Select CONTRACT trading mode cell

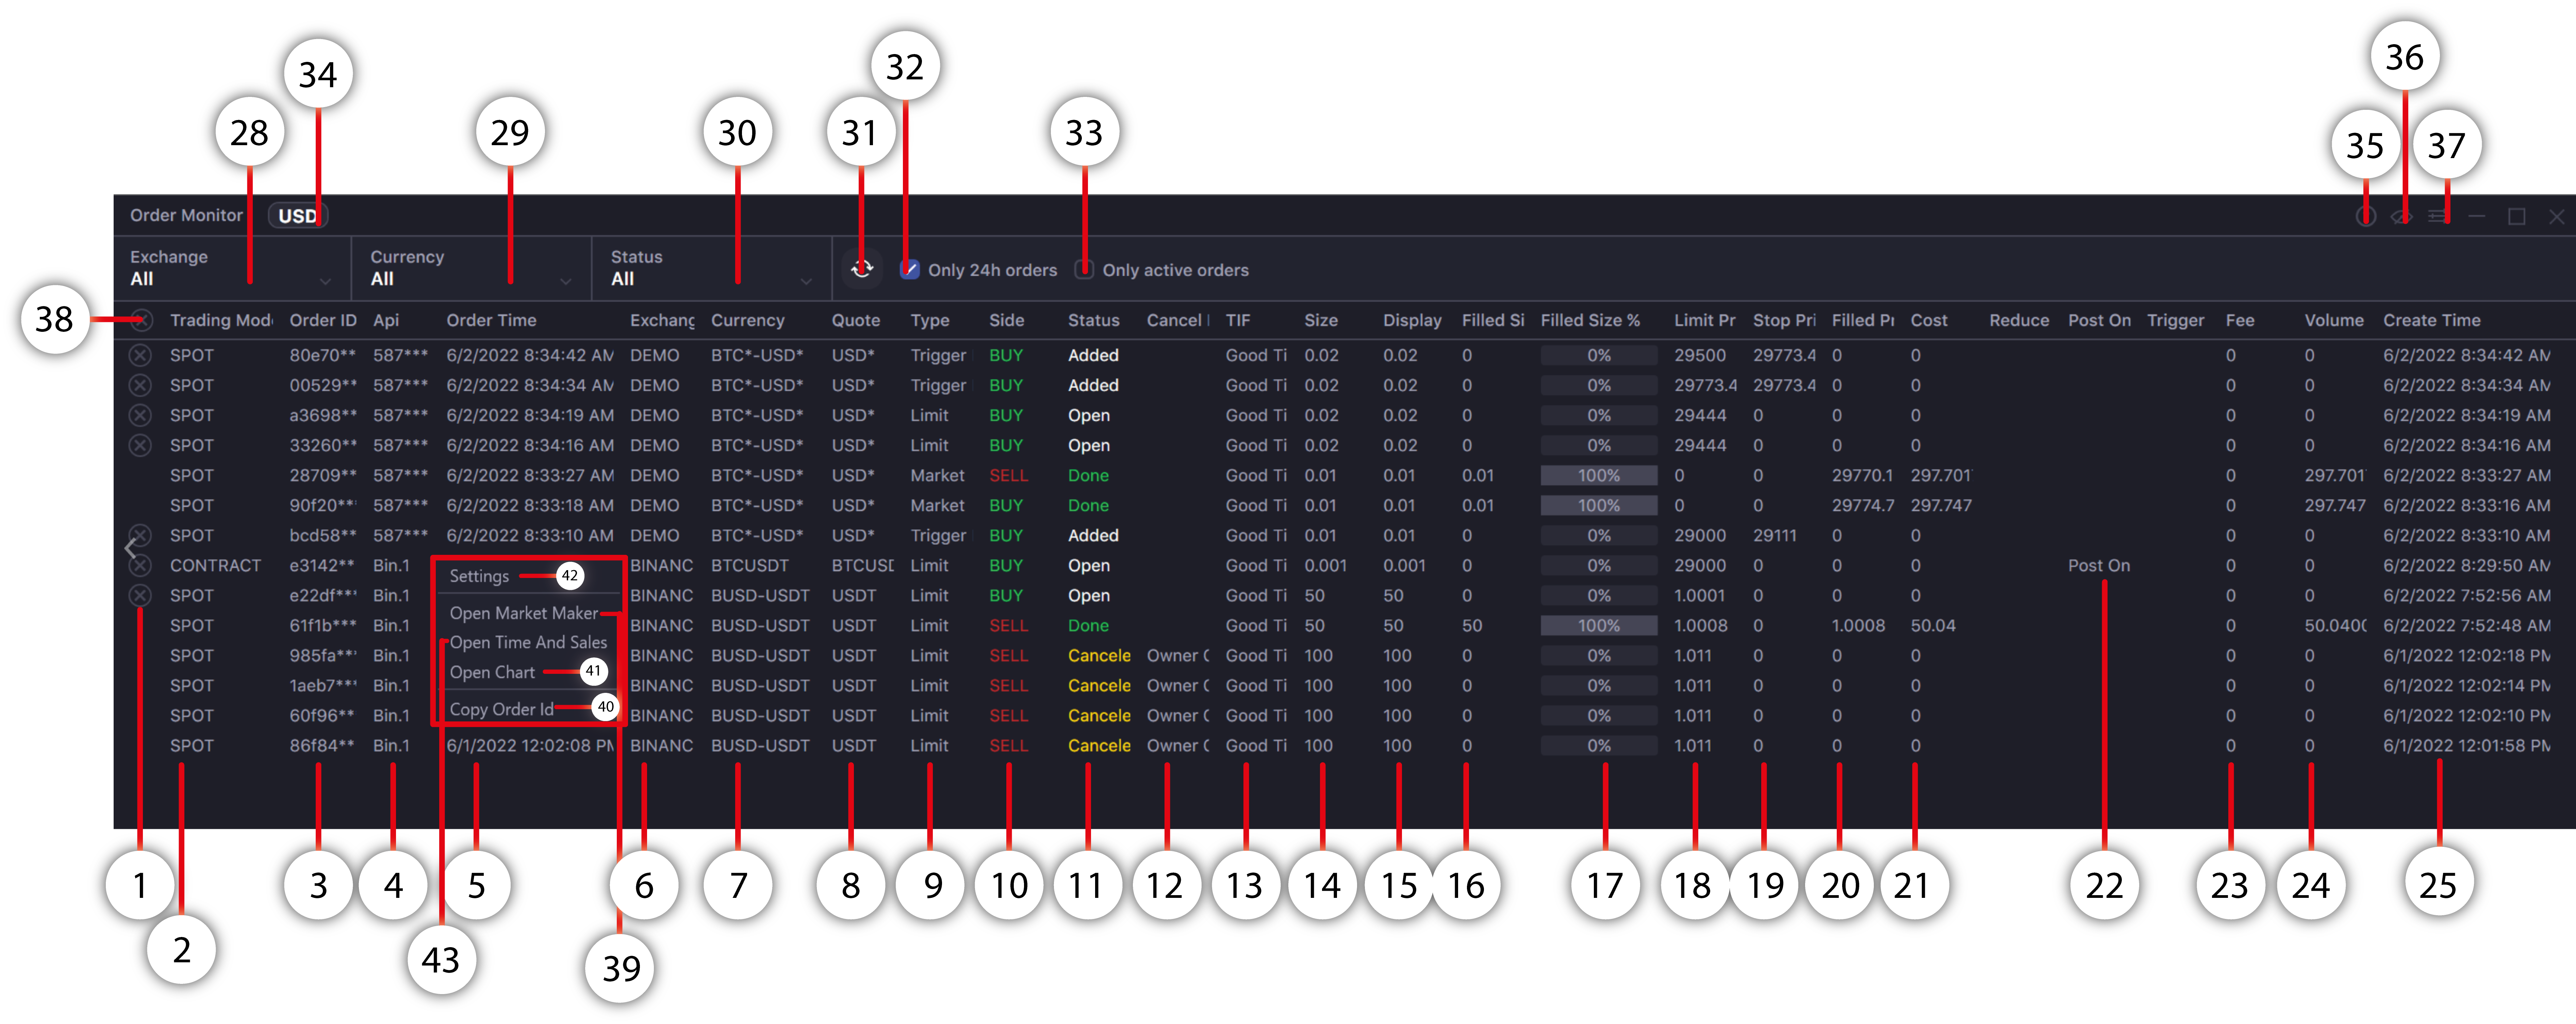215,565
